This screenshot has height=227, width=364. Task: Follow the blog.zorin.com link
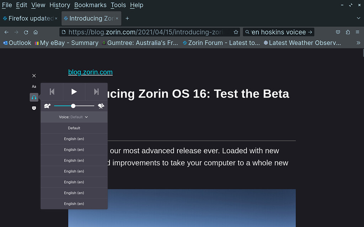90,72
